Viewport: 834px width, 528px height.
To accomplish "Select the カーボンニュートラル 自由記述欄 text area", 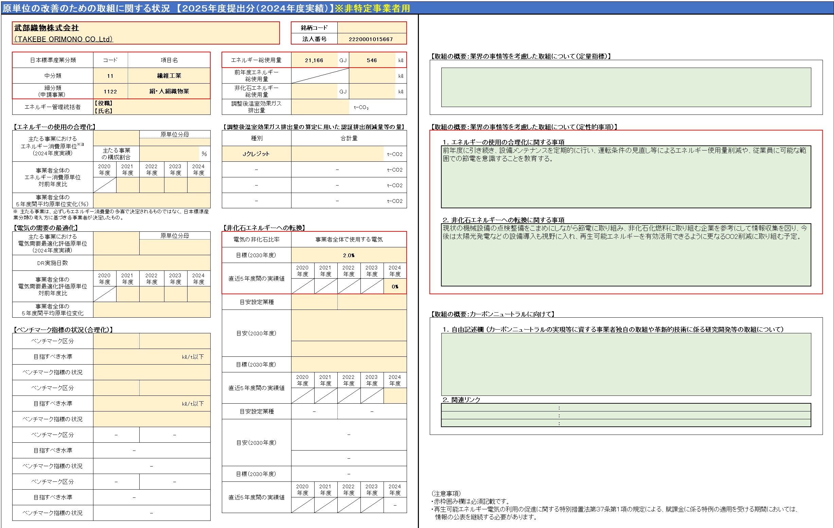I will tap(626, 364).
